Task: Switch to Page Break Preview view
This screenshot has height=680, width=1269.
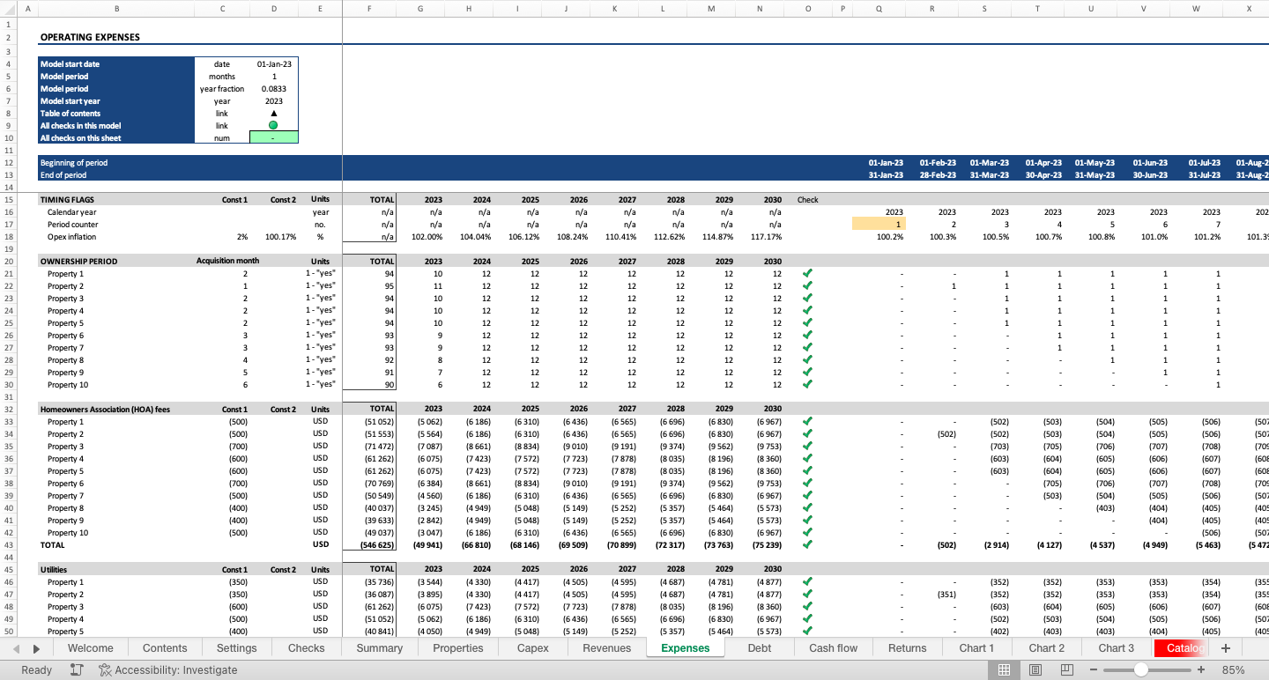Action: (1067, 670)
